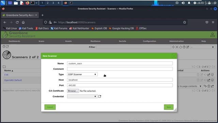The height and width of the screenshot is (123, 218).
Task: Open the SecInfo menu
Action: [123, 41]
